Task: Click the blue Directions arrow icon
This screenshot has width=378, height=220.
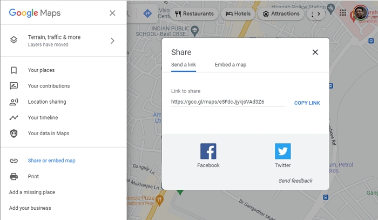Action: click(147, 14)
